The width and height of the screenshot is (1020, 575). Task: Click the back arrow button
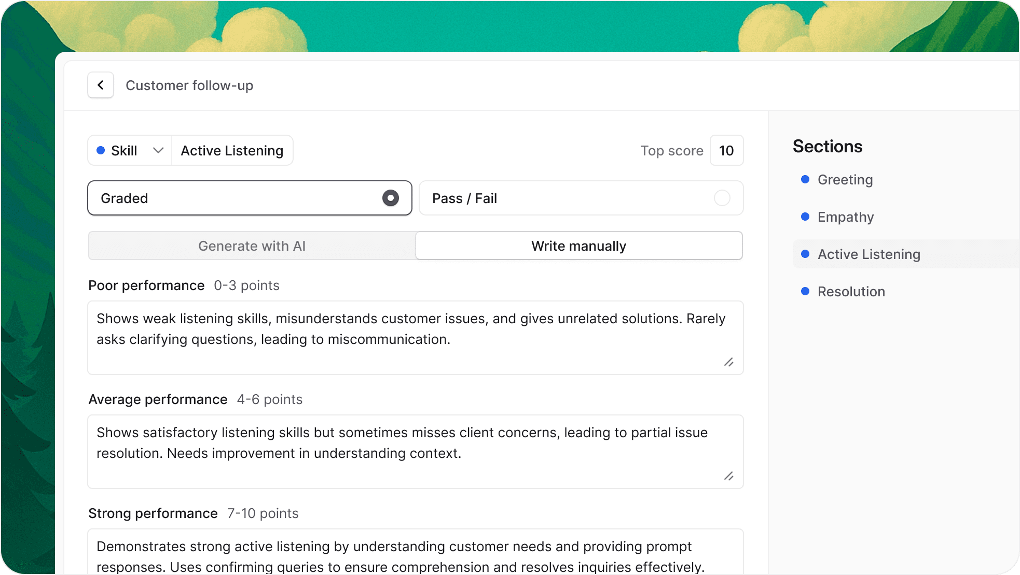coord(101,85)
